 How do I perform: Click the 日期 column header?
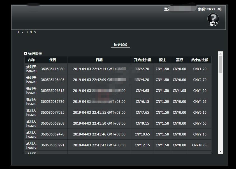(99, 60)
